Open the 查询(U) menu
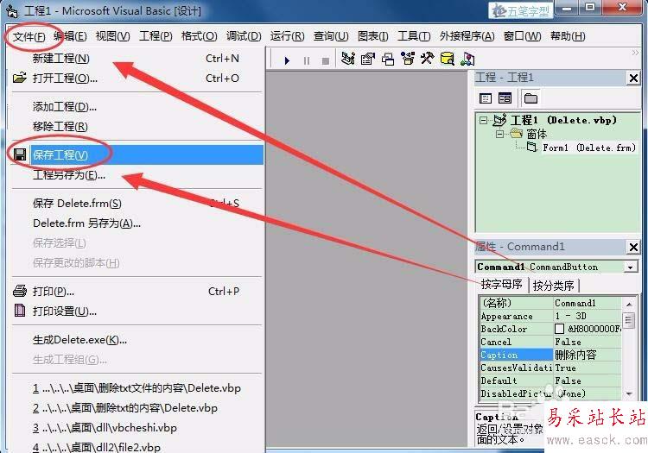Viewport: 648px width, 453px height. click(x=331, y=36)
